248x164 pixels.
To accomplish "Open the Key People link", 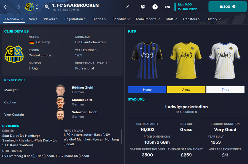I will [x=15, y=80].
